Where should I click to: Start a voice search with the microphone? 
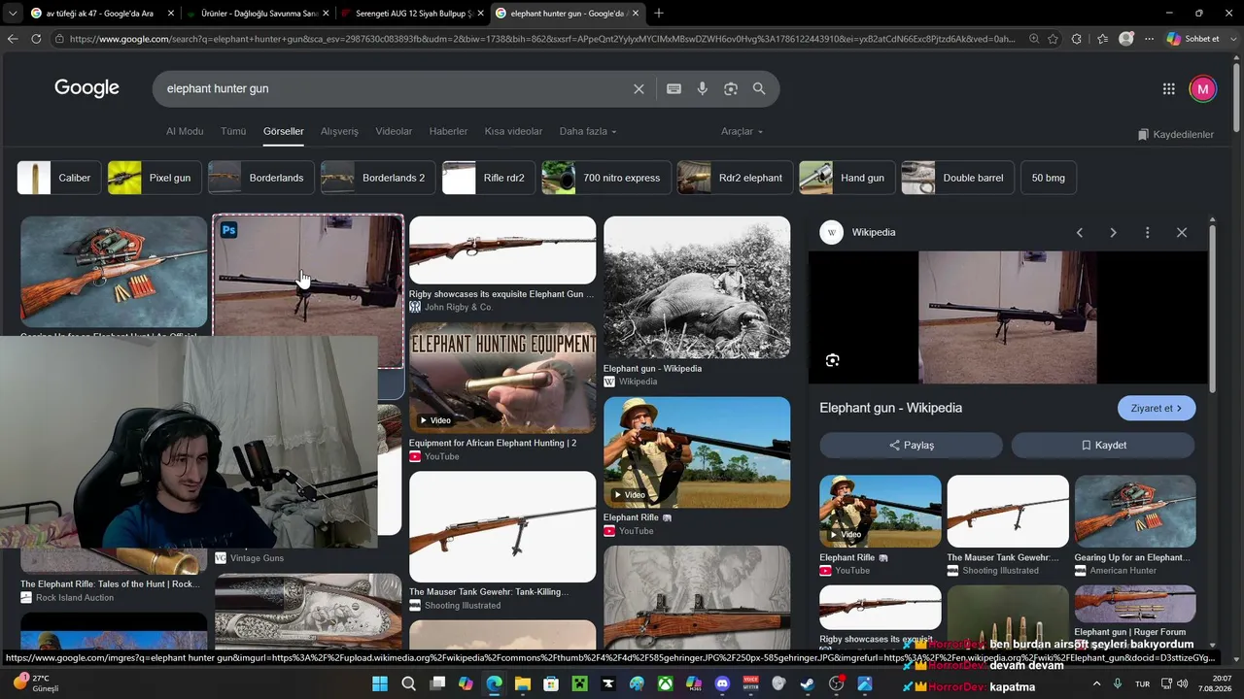click(703, 88)
